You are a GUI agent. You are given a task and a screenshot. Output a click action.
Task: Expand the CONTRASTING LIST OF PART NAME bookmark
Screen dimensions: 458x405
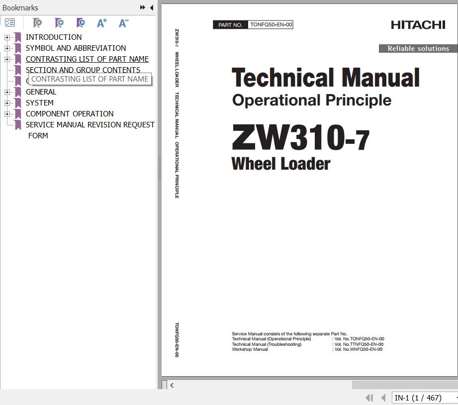pyautogui.click(x=7, y=59)
